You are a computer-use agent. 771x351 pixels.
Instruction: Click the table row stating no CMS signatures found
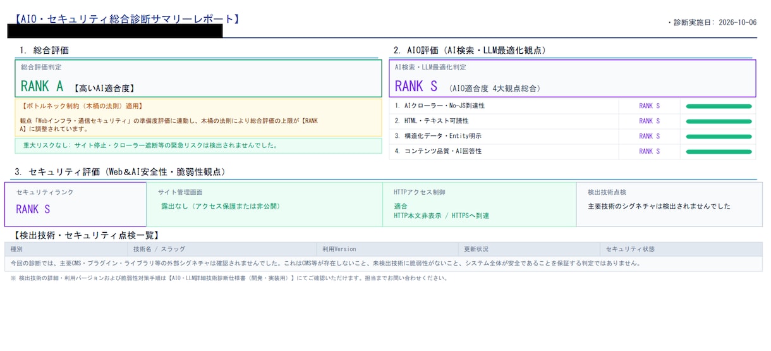(x=384, y=263)
